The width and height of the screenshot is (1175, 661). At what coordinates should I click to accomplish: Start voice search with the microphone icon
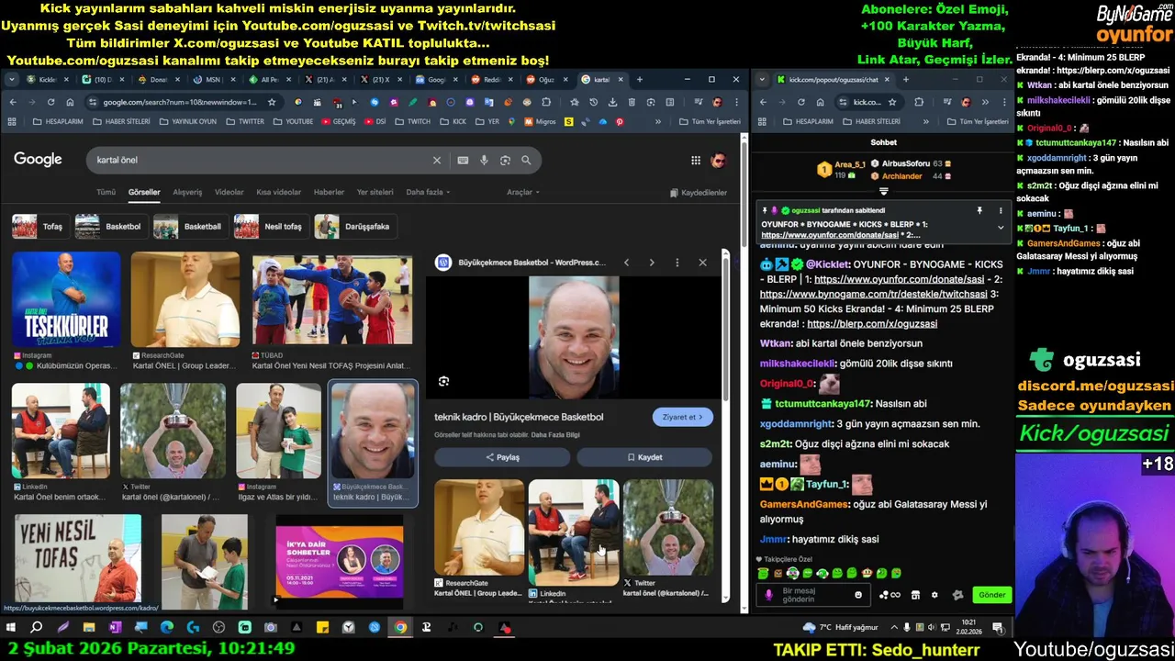(x=484, y=160)
